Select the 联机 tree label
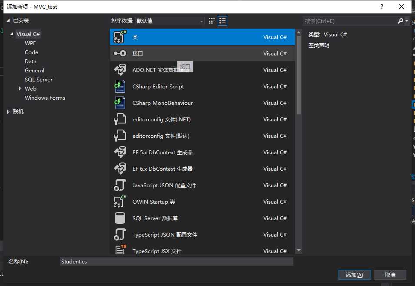This screenshot has width=415, height=286. [x=18, y=112]
